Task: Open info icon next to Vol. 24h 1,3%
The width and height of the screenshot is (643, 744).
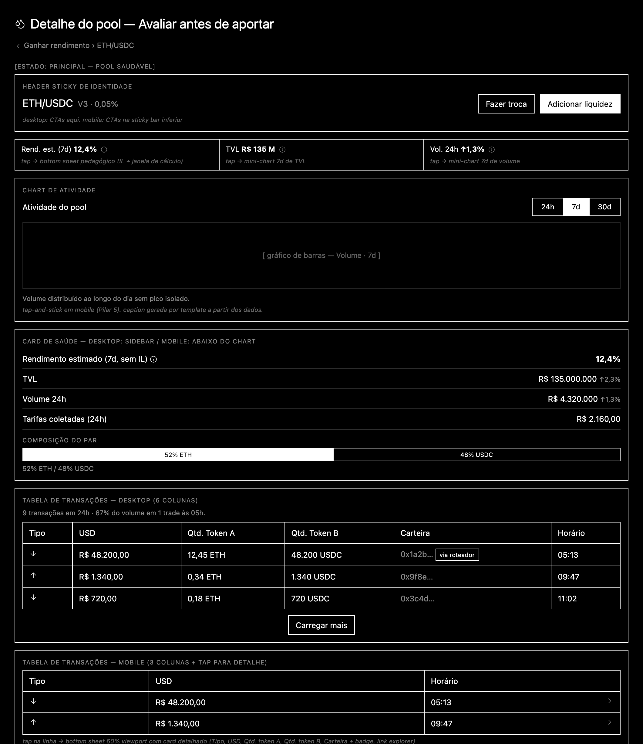Action: click(x=491, y=149)
